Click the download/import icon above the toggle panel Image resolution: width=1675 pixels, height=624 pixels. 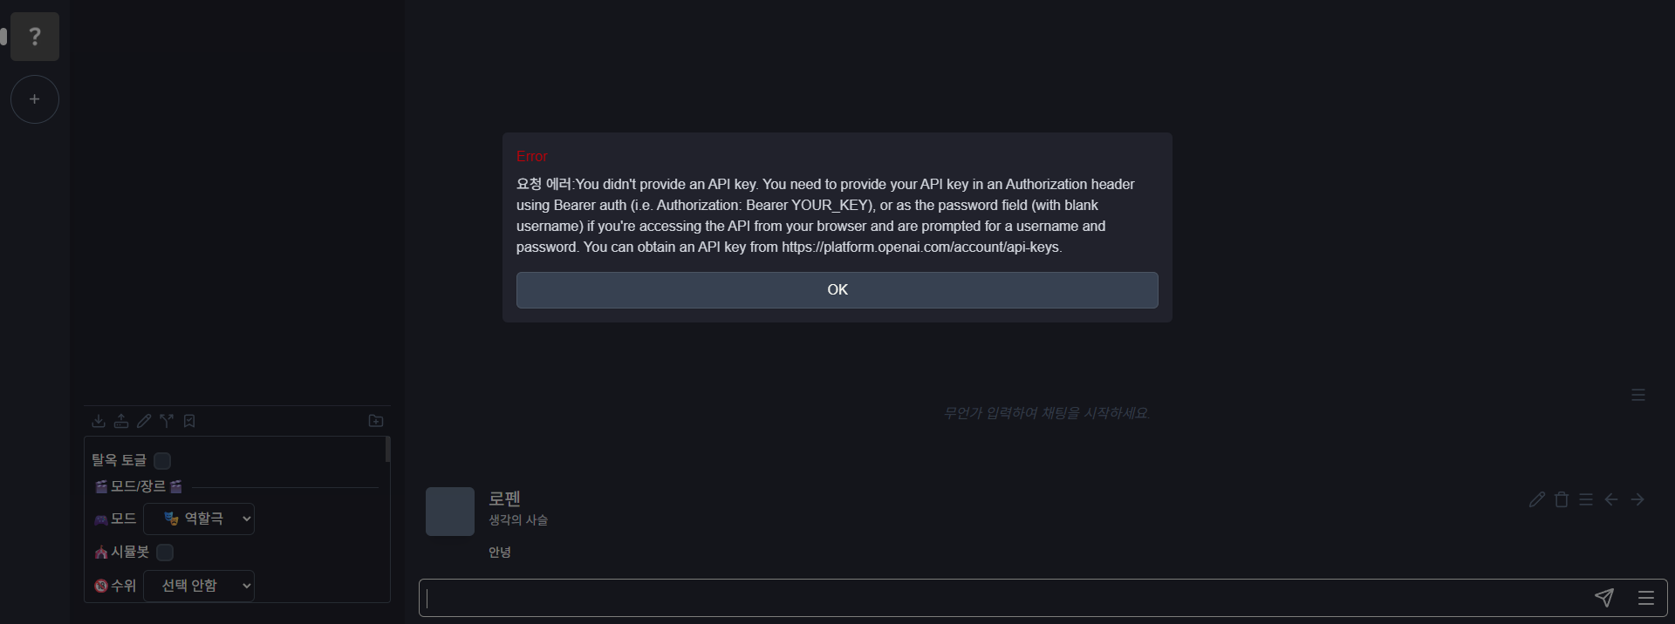click(99, 421)
